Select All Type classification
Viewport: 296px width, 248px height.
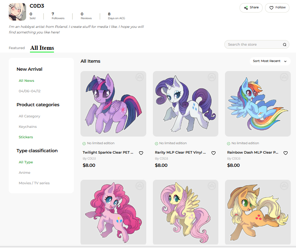tap(26, 162)
